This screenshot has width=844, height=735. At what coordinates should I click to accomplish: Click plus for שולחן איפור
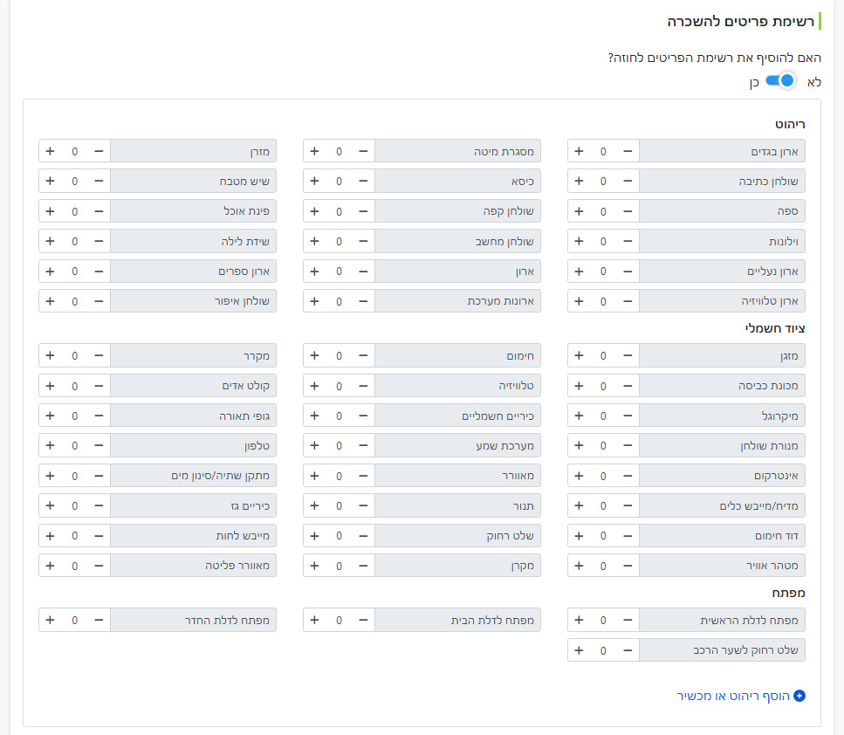pyautogui.click(x=50, y=301)
